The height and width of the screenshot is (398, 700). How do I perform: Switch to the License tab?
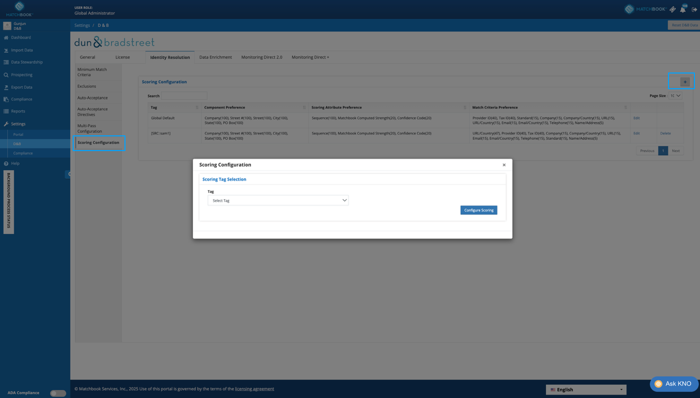[122, 57]
